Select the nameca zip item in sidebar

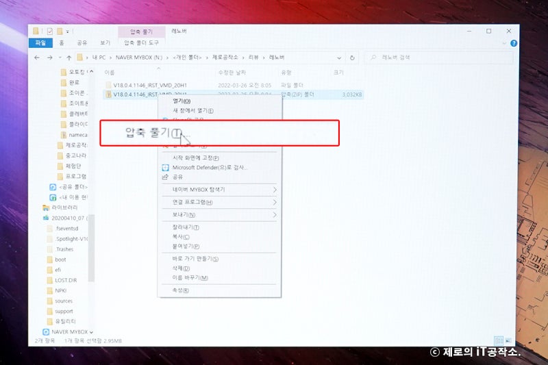coord(74,135)
